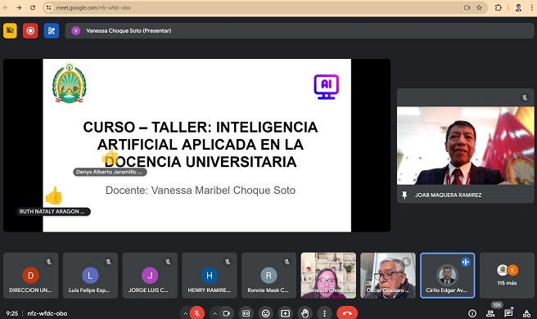Click the Present now screen-share button
Screen dimensions: 537x319
pyautogui.click(x=285, y=313)
